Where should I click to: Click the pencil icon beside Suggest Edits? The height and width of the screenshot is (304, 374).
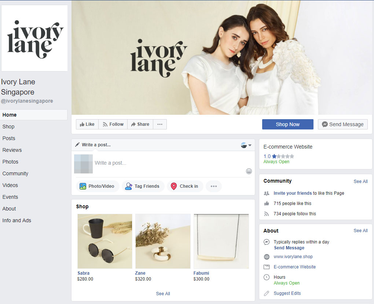[x=267, y=293]
